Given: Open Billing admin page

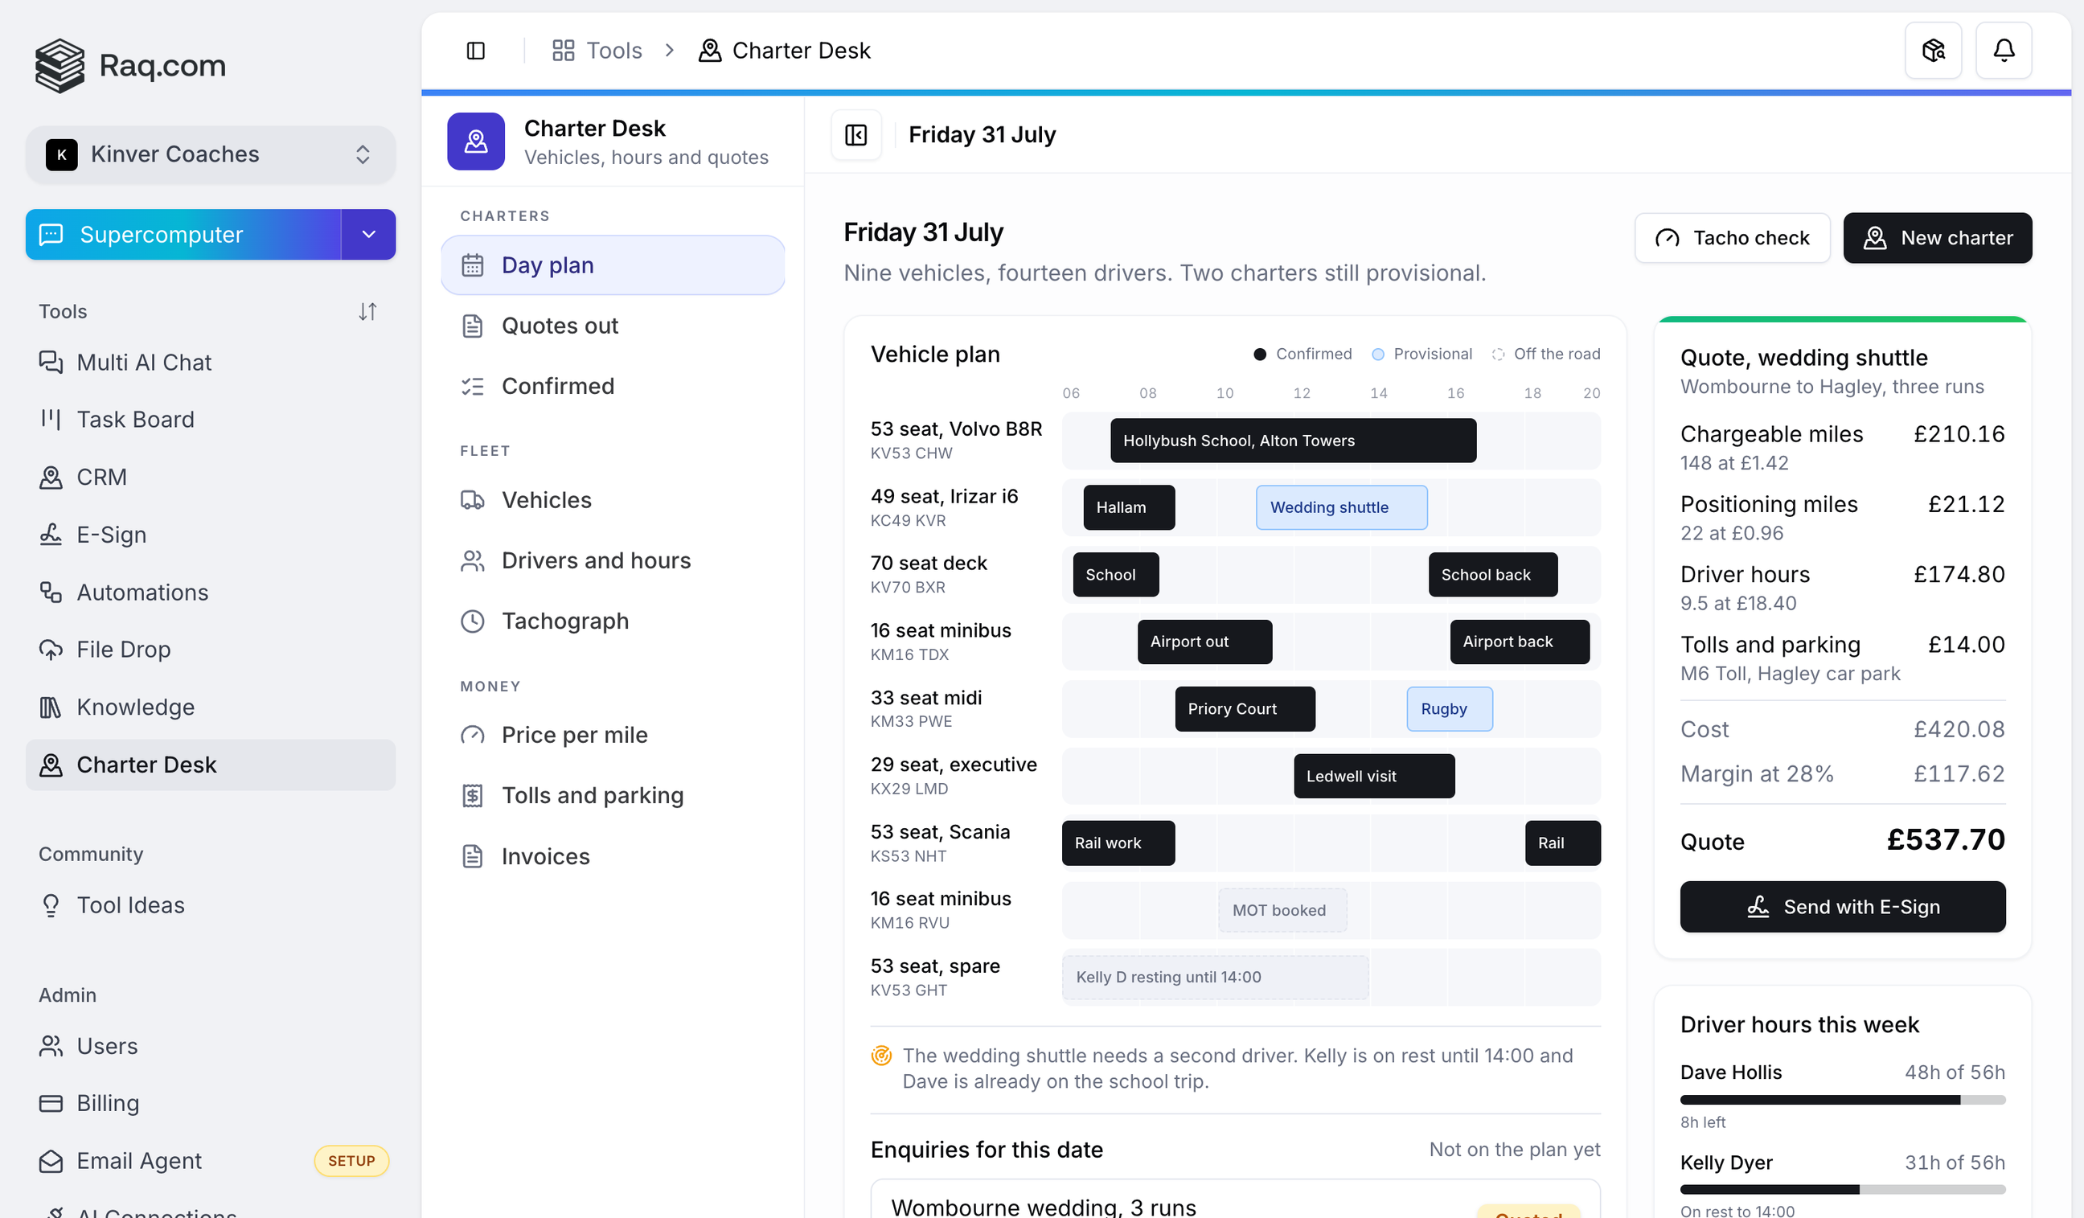Looking at the screenshot, I should point(210,1103).
